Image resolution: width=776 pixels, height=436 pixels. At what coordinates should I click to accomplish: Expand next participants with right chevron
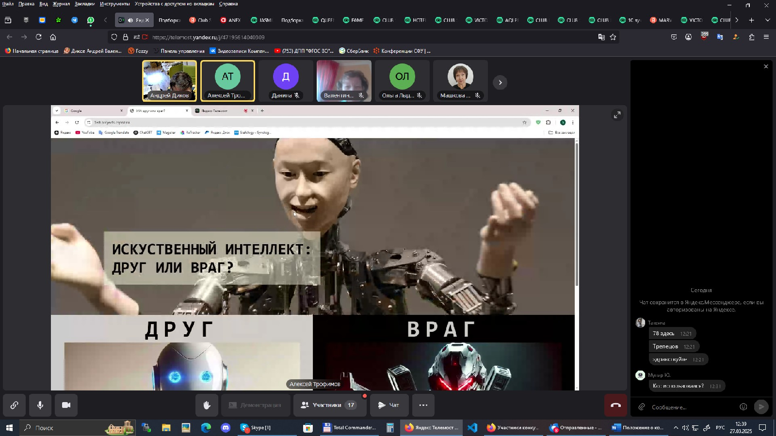tap(500, 82)
